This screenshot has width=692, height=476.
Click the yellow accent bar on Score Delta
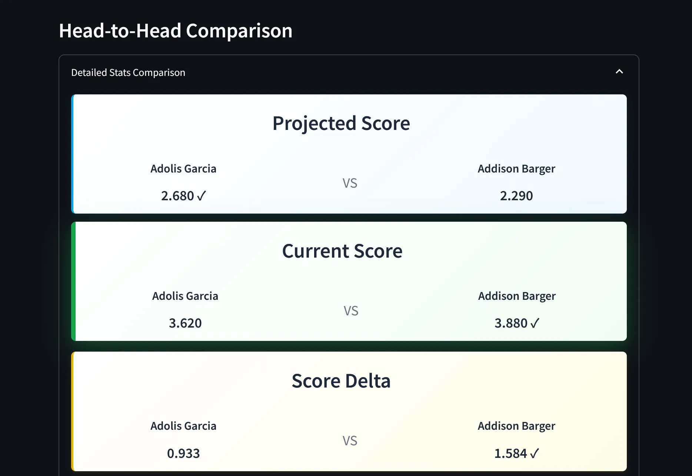point(74,411)
